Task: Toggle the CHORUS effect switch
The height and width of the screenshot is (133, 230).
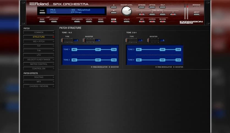Action: (152, 21)
